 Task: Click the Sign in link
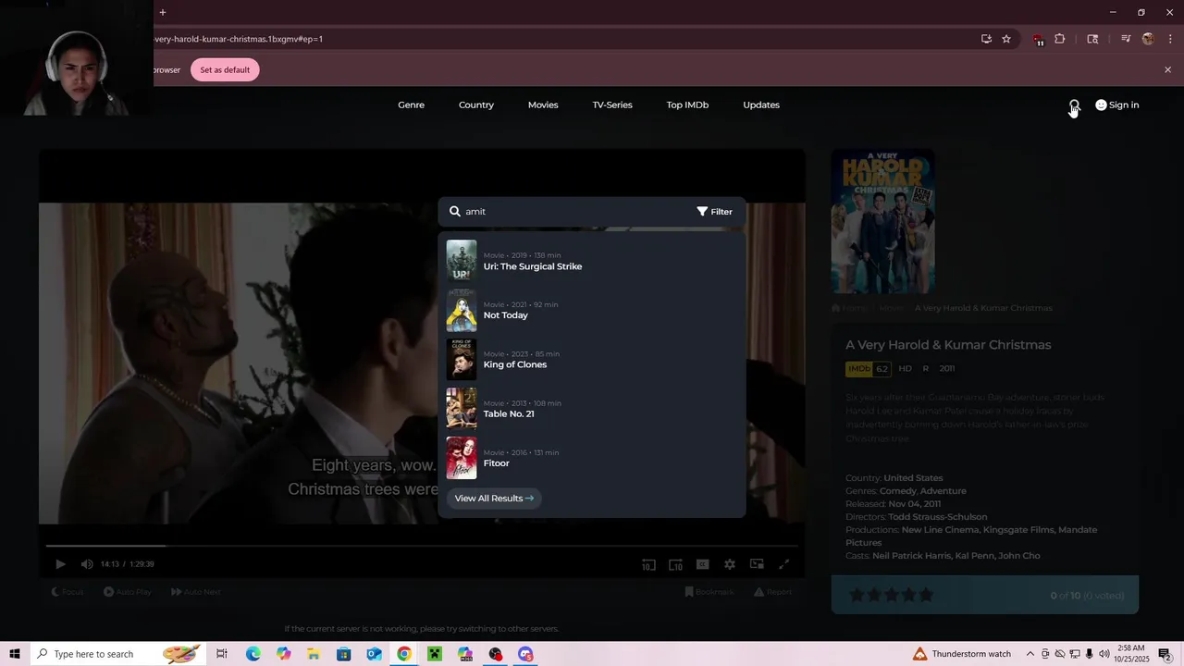coord(1116,105)
